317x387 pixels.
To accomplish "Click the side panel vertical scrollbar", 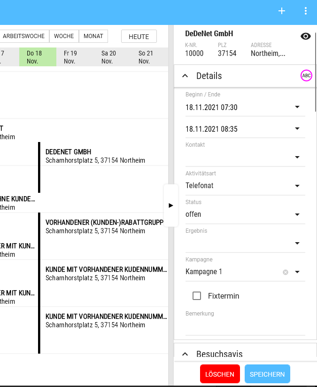I will point(316,71).
